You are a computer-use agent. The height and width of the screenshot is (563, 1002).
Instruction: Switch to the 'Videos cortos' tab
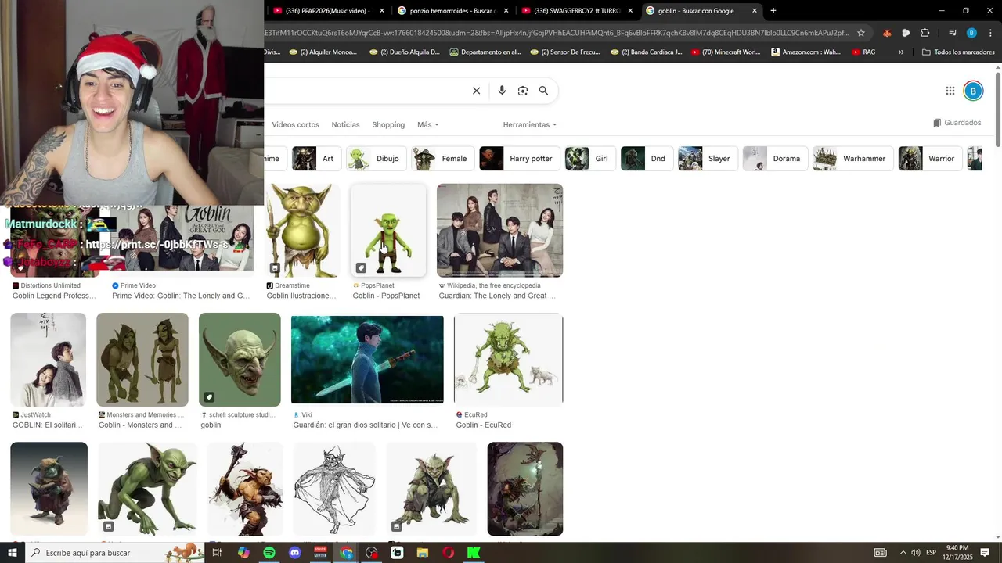(x=295, y=125)
